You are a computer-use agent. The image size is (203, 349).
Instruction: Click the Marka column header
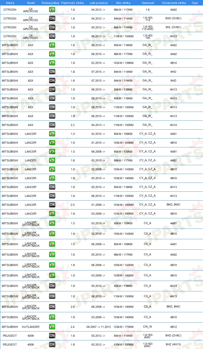[x=10, y=3]
